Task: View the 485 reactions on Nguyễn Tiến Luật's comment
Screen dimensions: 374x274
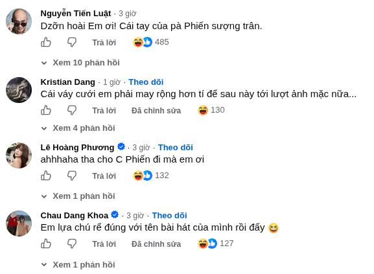Action: coord(151,42)
